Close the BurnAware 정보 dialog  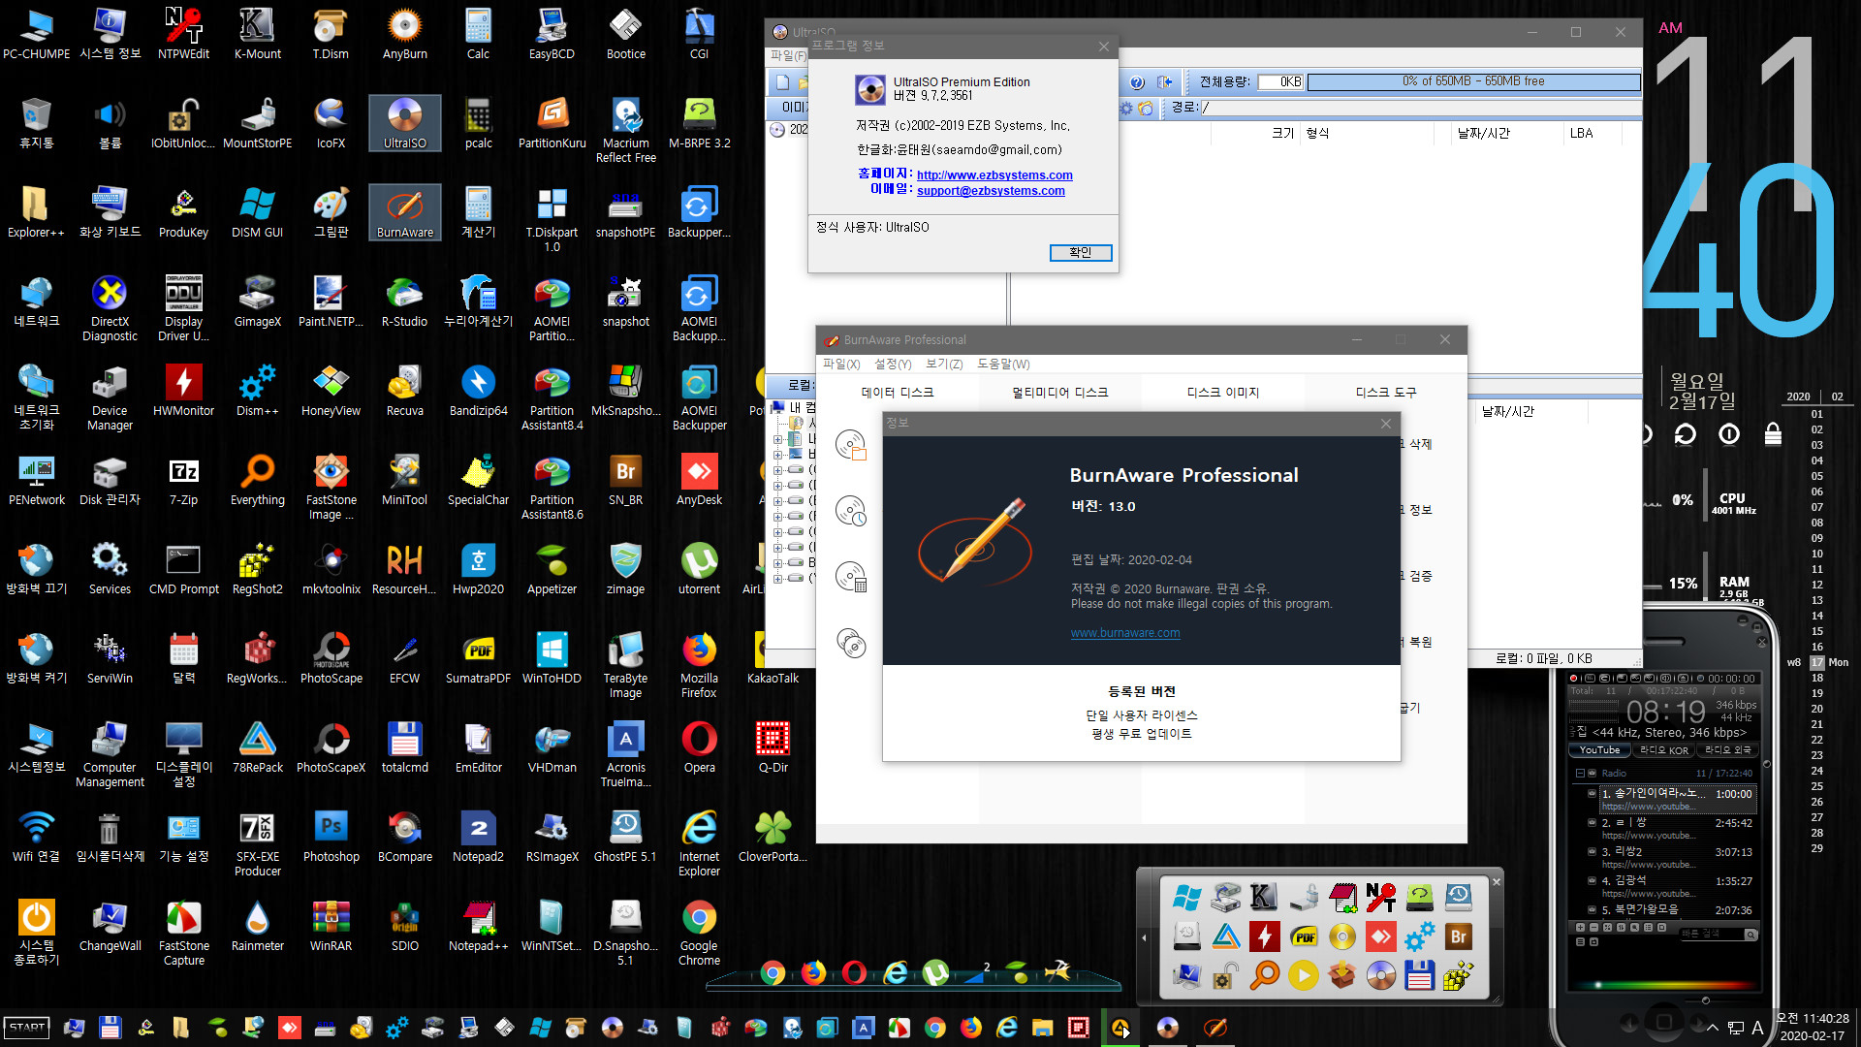[1386, 424]
